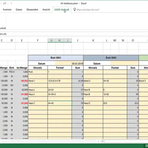Select the 'Haus D' cell
The height and width of the screenshot is (148, 148).
click(93, 103)
